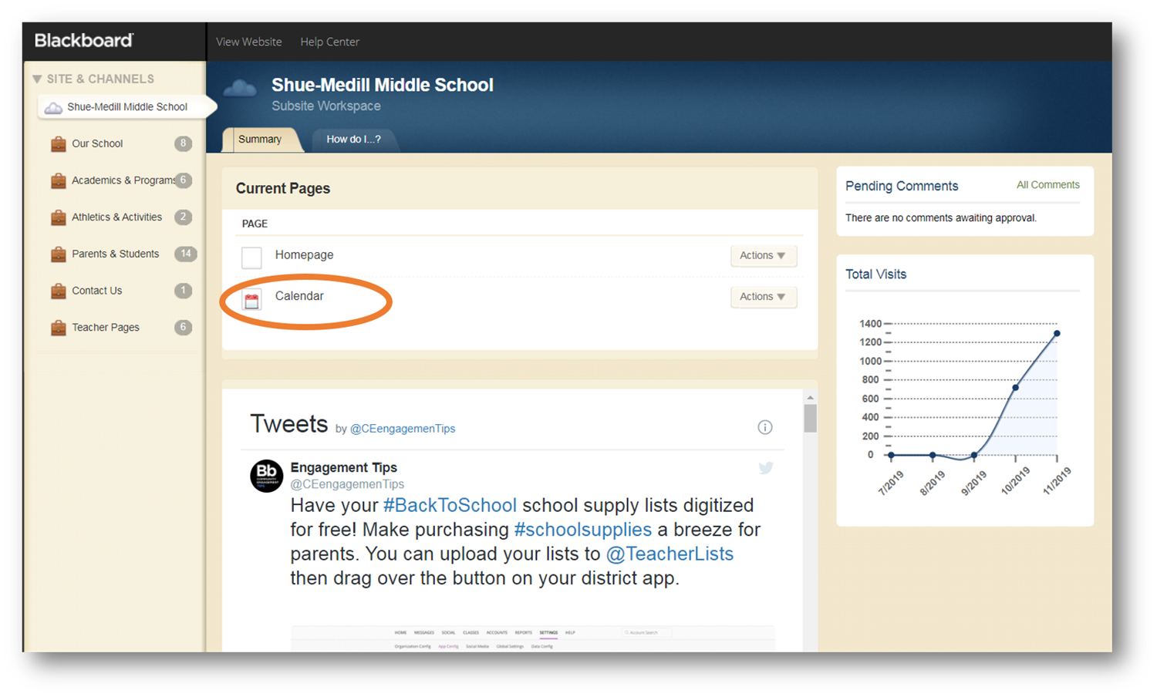Open the Calendar Actions dropdown

click(763, 296)
